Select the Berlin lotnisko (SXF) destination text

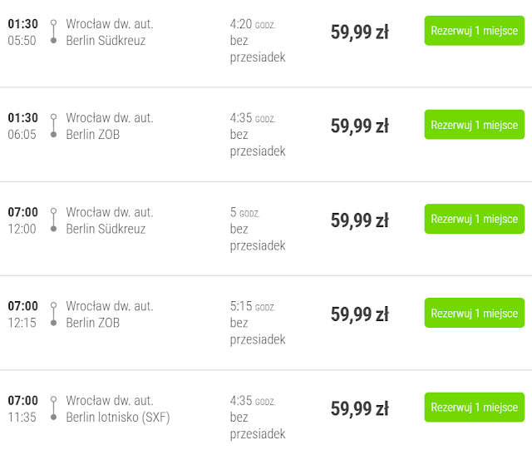pyautogui.click(x=117, y=417)
